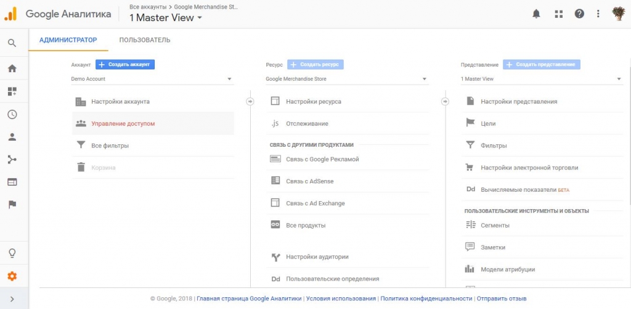This screenshot has height=309, width=631.
Task: Switch to the ПОЛЬЗОВАТЕЛЬ tab
Action: coord(145,40)
